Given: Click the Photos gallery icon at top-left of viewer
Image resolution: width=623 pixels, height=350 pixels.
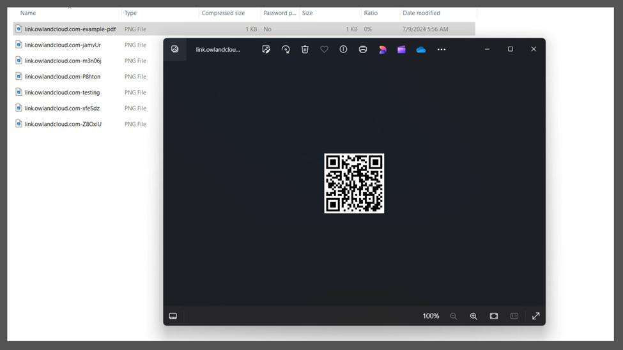Looking at the screenshot, I should click(175, 49).
